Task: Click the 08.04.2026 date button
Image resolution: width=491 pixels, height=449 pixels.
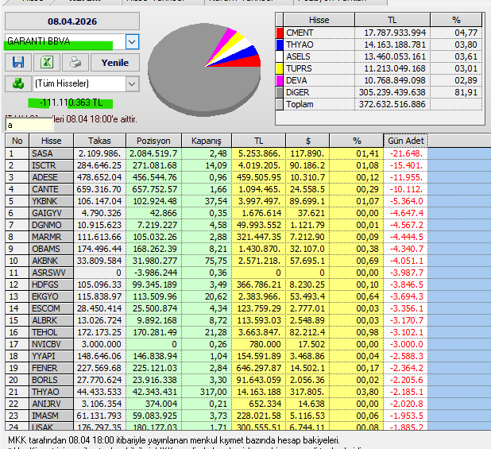Action: 72,21
